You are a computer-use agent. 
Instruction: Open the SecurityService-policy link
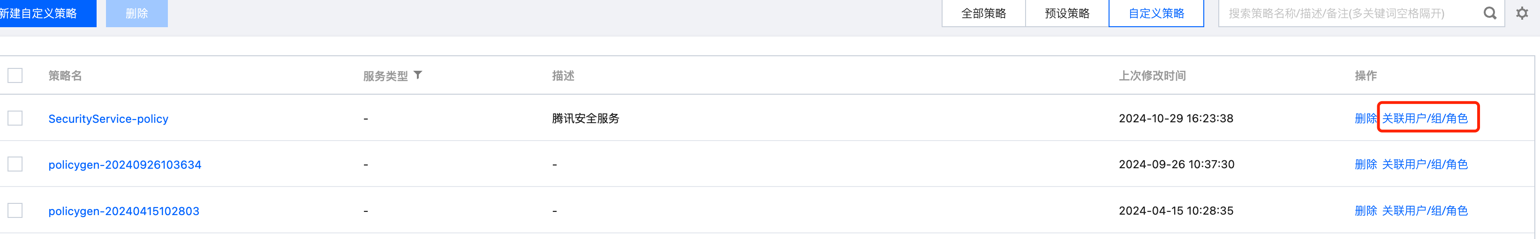coord(108,119)
